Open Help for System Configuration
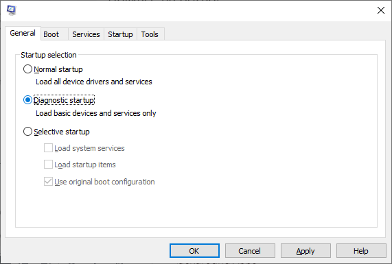This screenshot has width=392, height=264. pos(361,251)
